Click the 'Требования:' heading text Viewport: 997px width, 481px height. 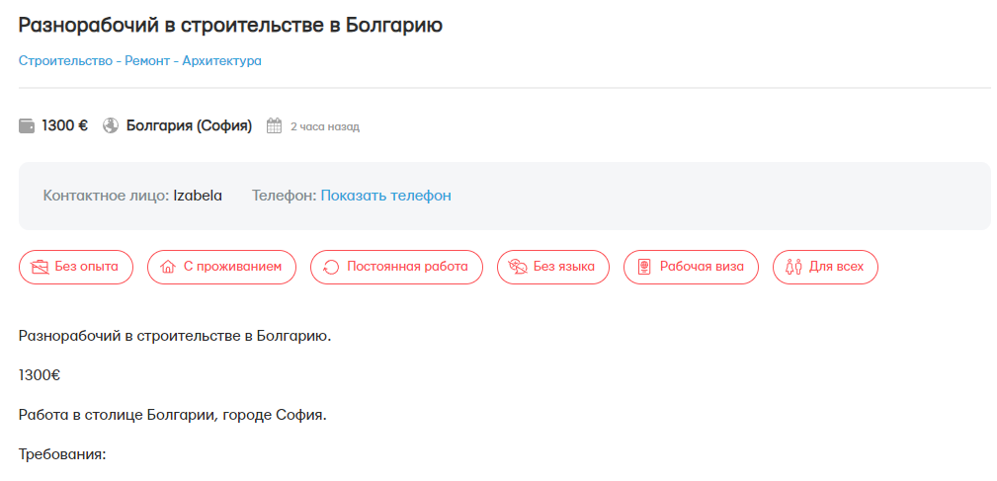[61, 454]
